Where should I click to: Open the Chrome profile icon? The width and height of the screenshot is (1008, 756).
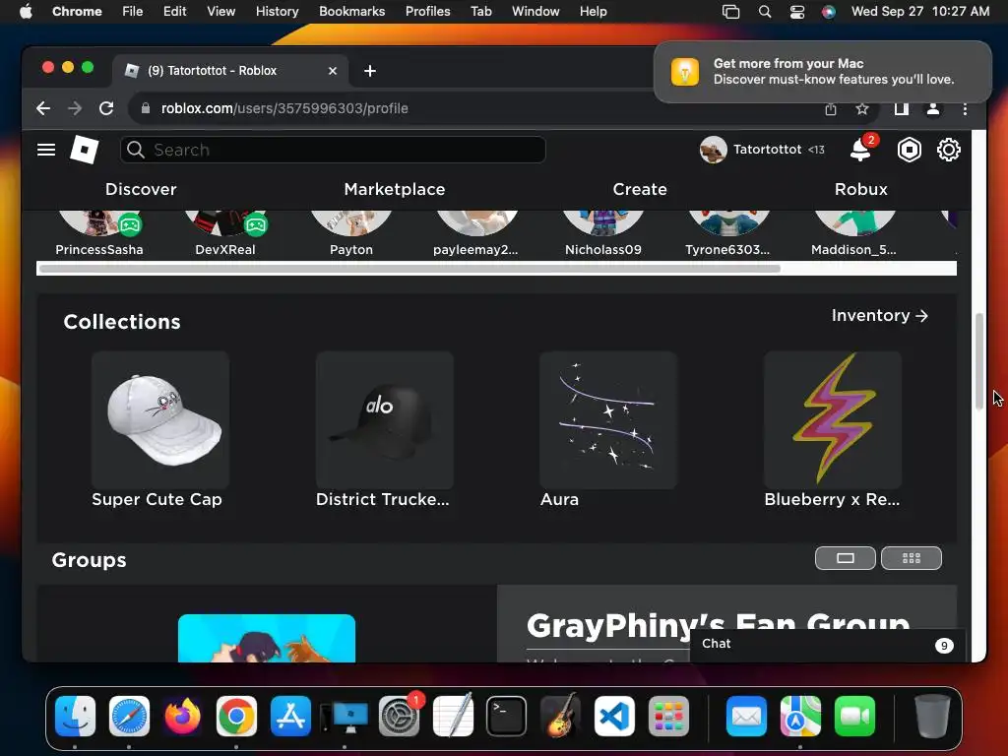click(933, 108)
